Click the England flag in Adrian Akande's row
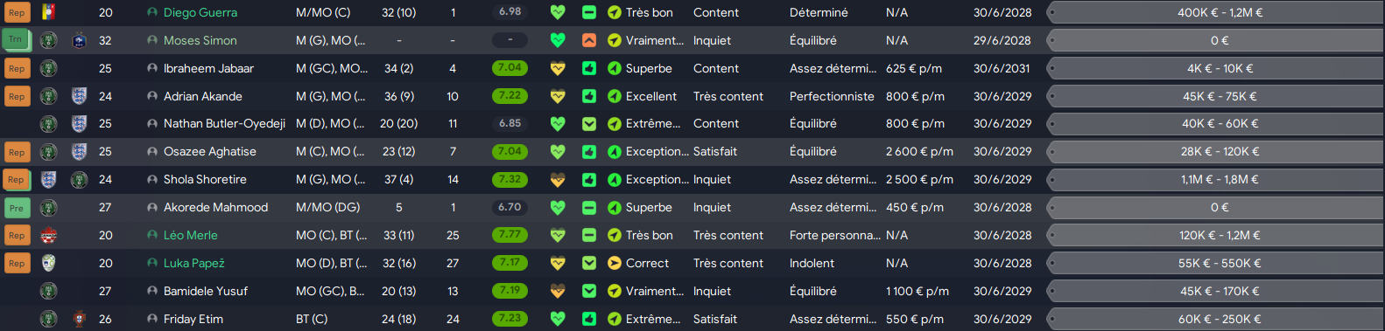Viewport: 1385px width, 331px height. tap(80, 96)
